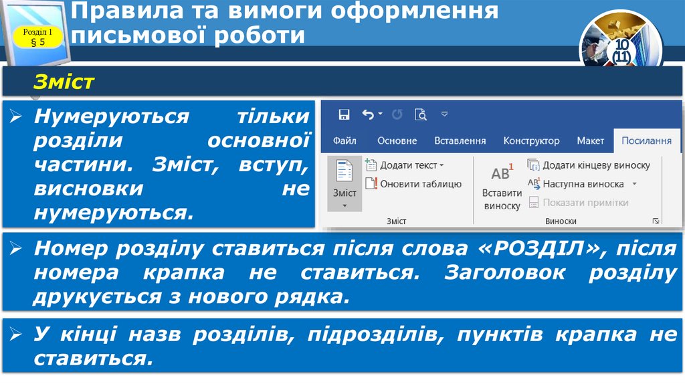Click the Розділ 1 § 5 yellow badge

pos(37,37)
